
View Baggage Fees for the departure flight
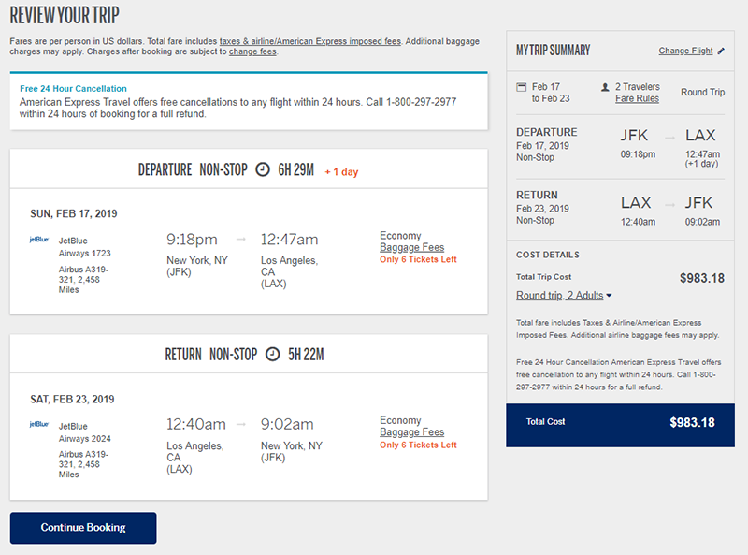pyautogui.click(x=411, y=248)
